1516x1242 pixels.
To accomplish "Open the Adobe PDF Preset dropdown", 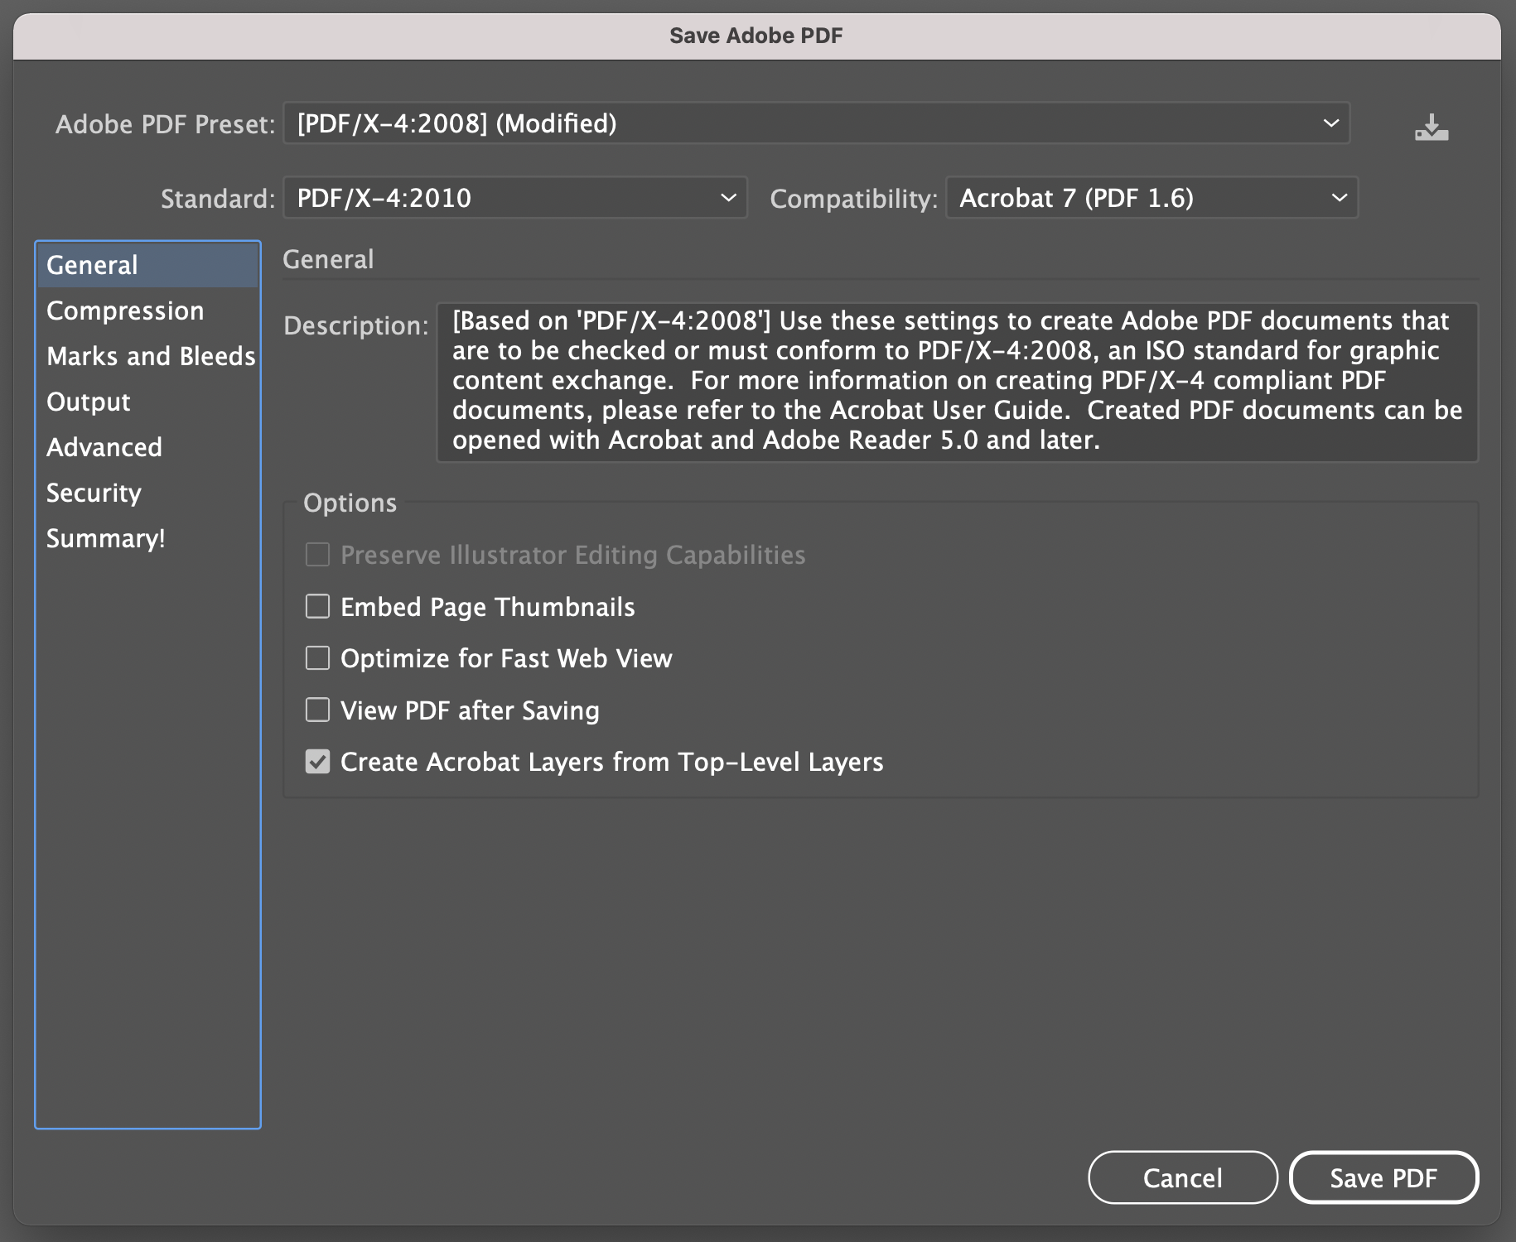I will tap(816, 123).
